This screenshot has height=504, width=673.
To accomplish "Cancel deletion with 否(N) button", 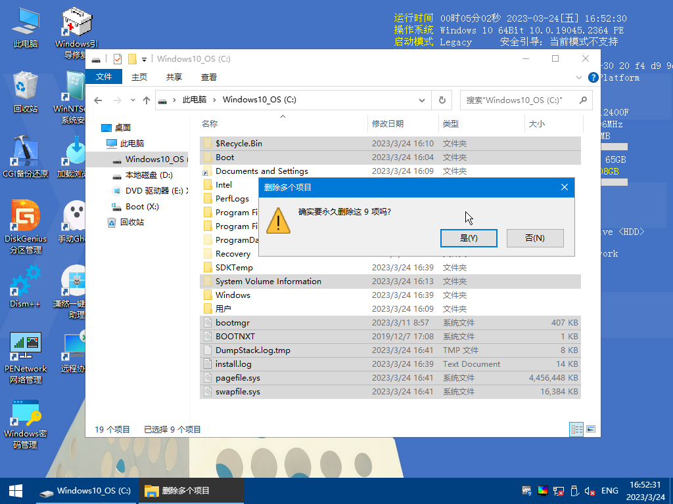I will [x=535, y=238].
